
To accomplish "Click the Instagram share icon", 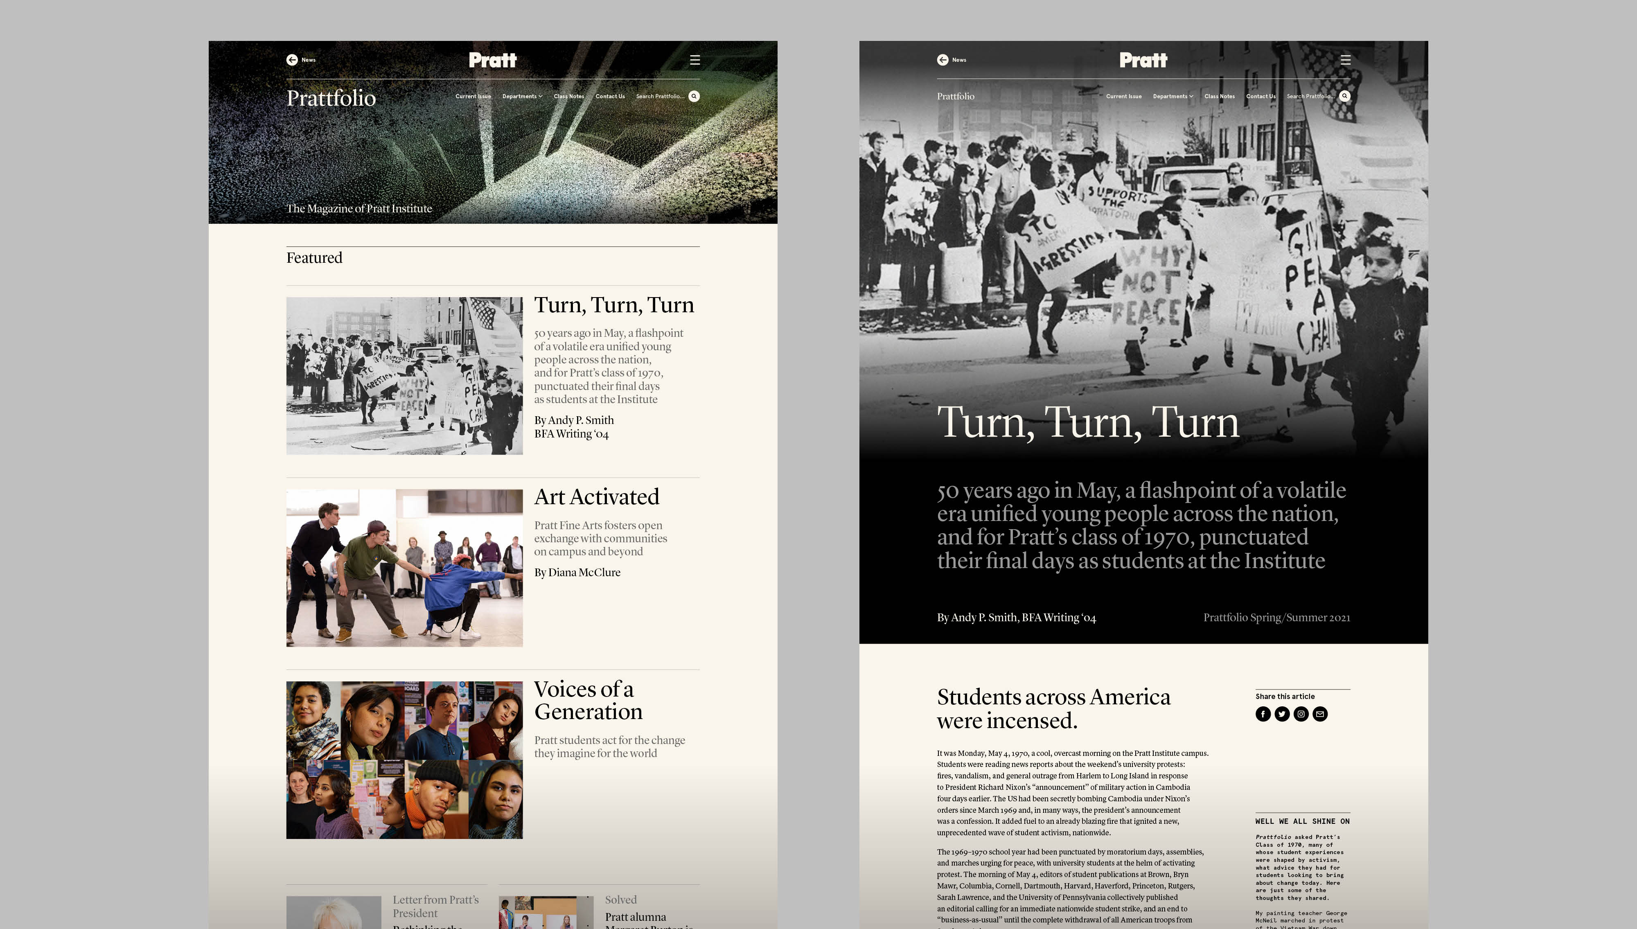I will (1301, 714).
